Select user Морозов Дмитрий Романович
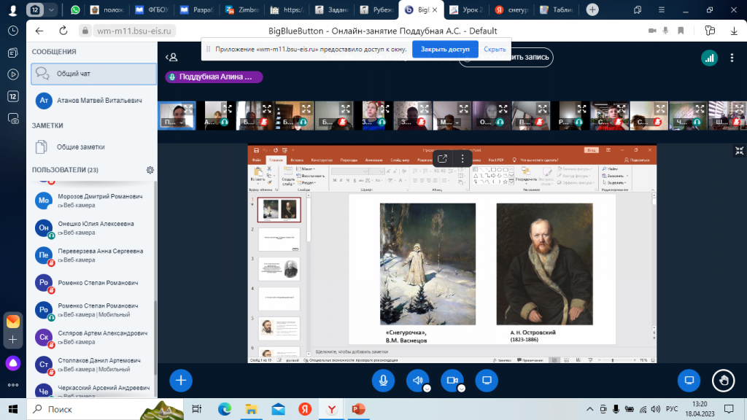Viewport: 747px width, 420px height. click(94, 201)
